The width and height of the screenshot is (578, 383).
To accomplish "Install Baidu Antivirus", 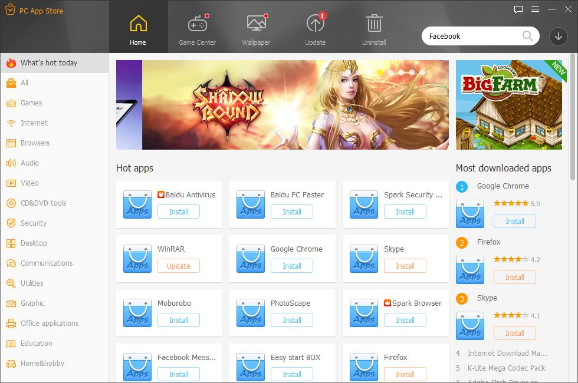I will (178, 212).
